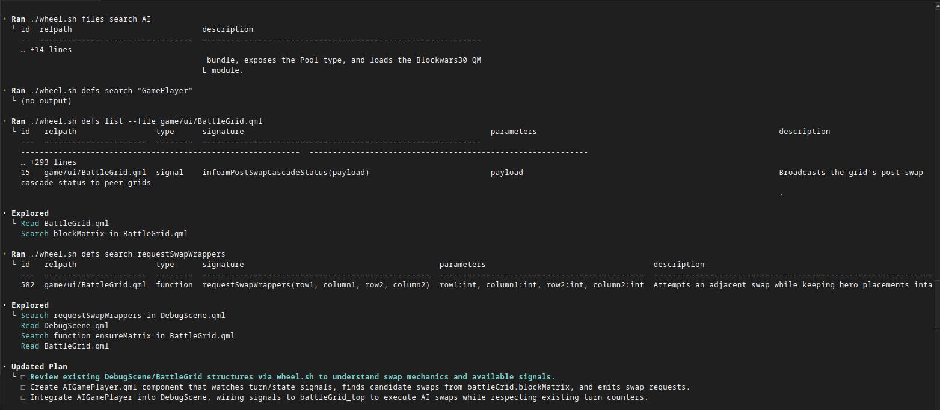
Task: Click 'Search function ensureMatrix in BattleGrid.qml' entry
Action: [127, 336]
